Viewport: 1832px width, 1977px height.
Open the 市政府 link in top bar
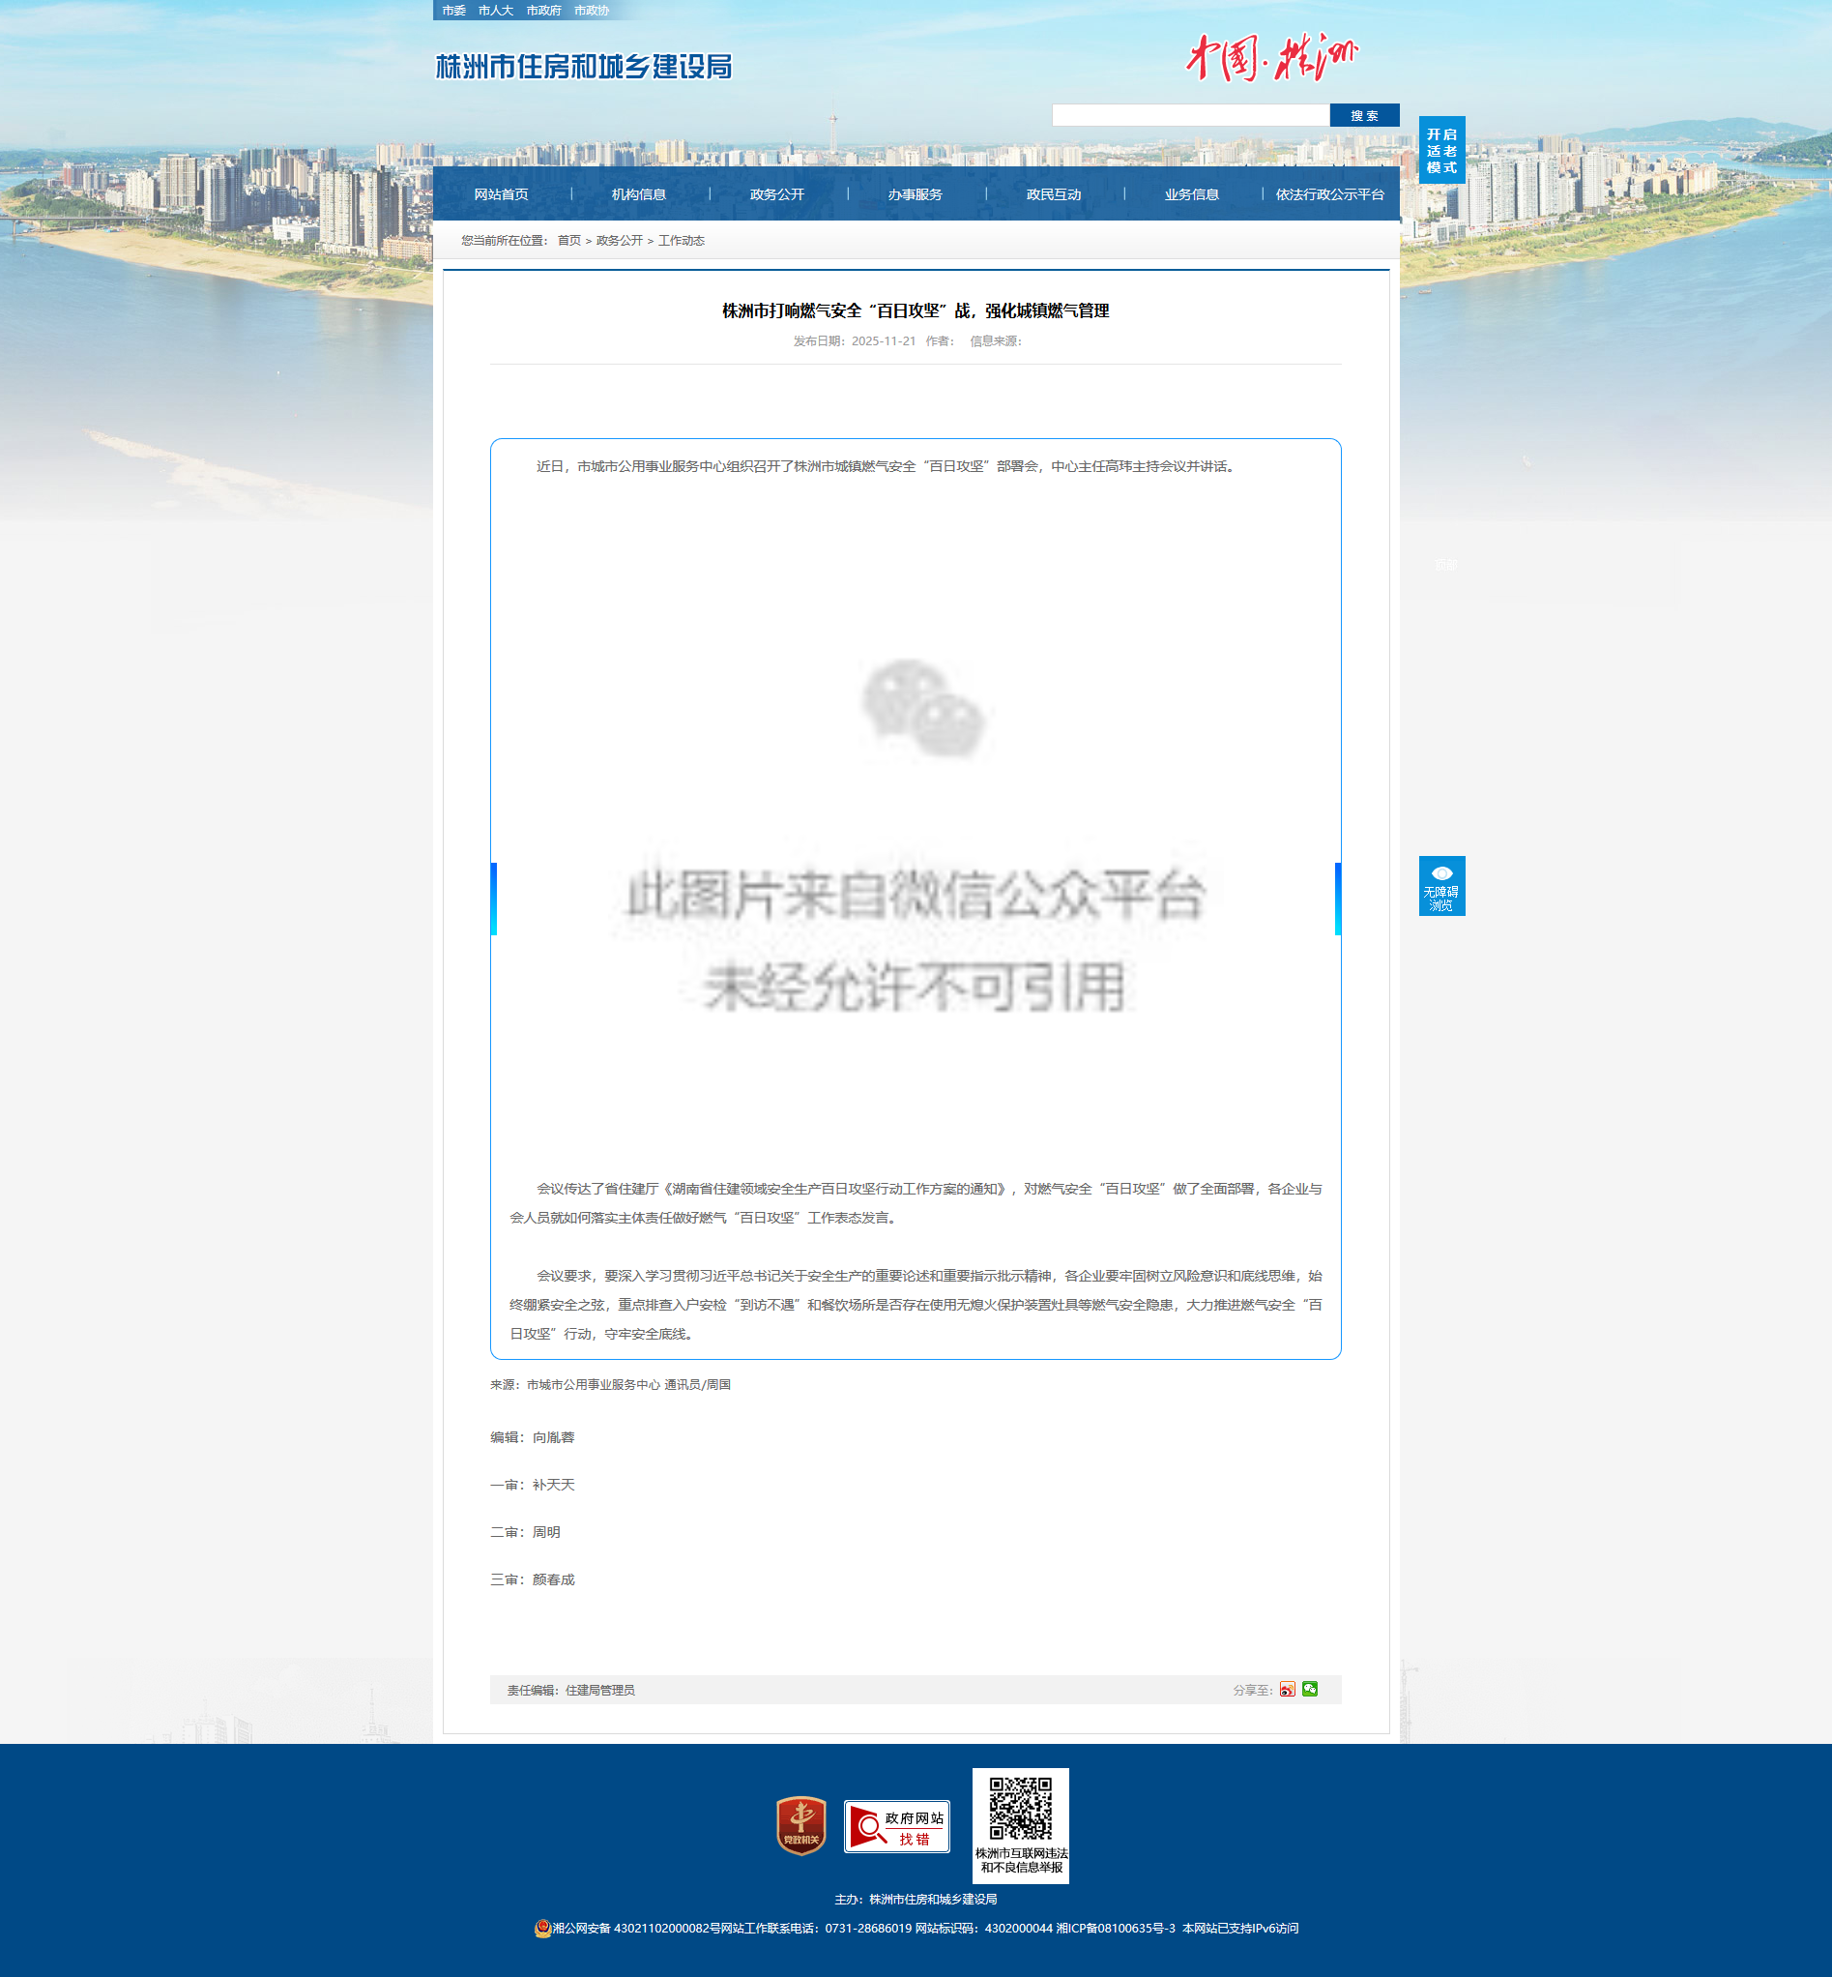(x=543, y=11)
